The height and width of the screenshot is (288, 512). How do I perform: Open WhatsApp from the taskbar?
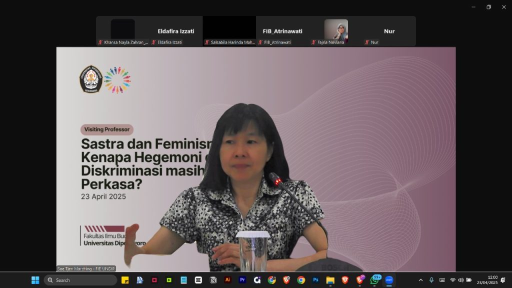pyautogui.click(x=374, y=280)
